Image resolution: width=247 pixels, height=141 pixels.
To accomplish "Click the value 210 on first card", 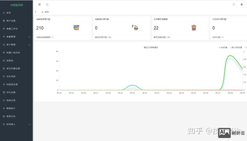I will tap(40, 28).
